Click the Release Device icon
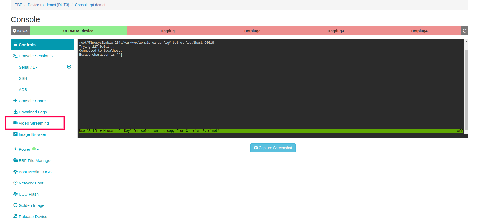 (x=15, y=216)
